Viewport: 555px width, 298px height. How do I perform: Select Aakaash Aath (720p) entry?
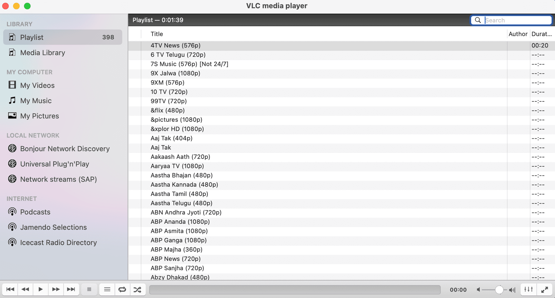(x=341, y=157)
